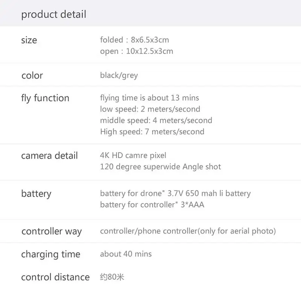The width and height of the screenshot is (301, 301).
Task: Click the low speed 2 meters/second line
Action: (x=150, y=109)
